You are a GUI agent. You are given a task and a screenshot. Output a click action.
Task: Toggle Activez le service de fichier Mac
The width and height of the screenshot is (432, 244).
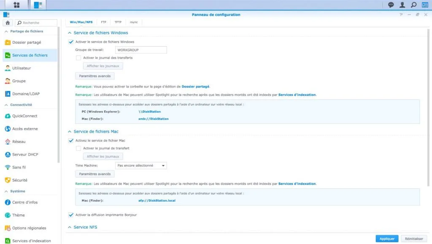click(71, 141)
